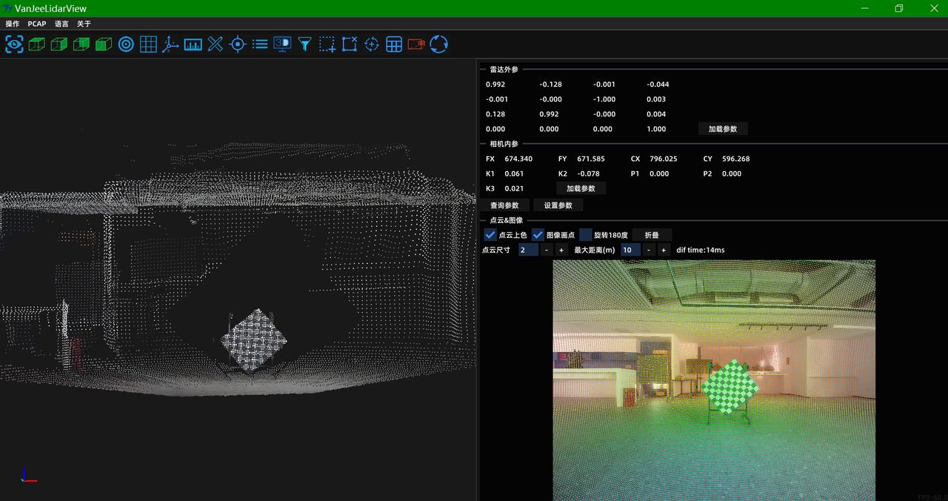948x501 pixels.
Task: Select the front-face cube view icon
Action: (104, 44)
